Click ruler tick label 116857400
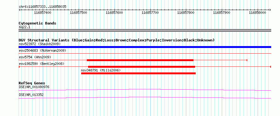The height and width of the screenshot is (116, 280). pos(42,13)
